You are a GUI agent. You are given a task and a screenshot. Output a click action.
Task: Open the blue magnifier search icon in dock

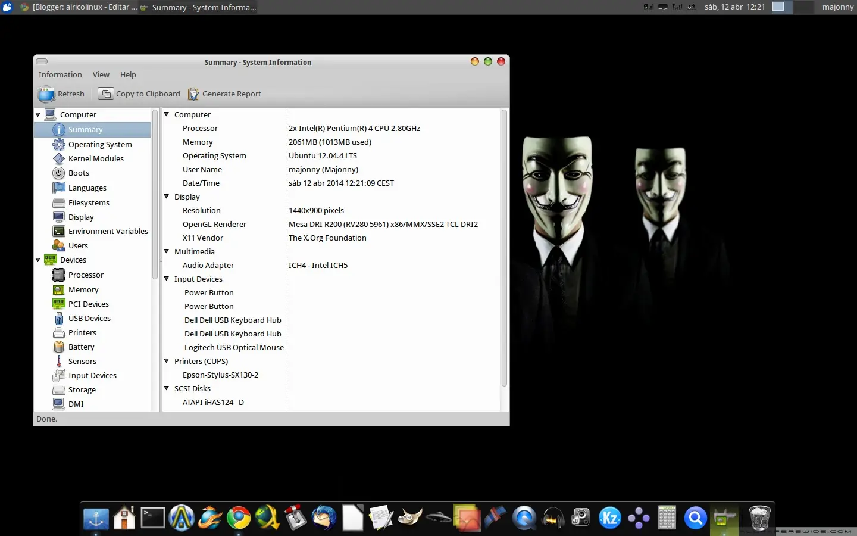pos(695,518)
